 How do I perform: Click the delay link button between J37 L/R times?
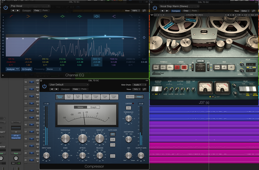pyautogui.click(x=248, y=67)
